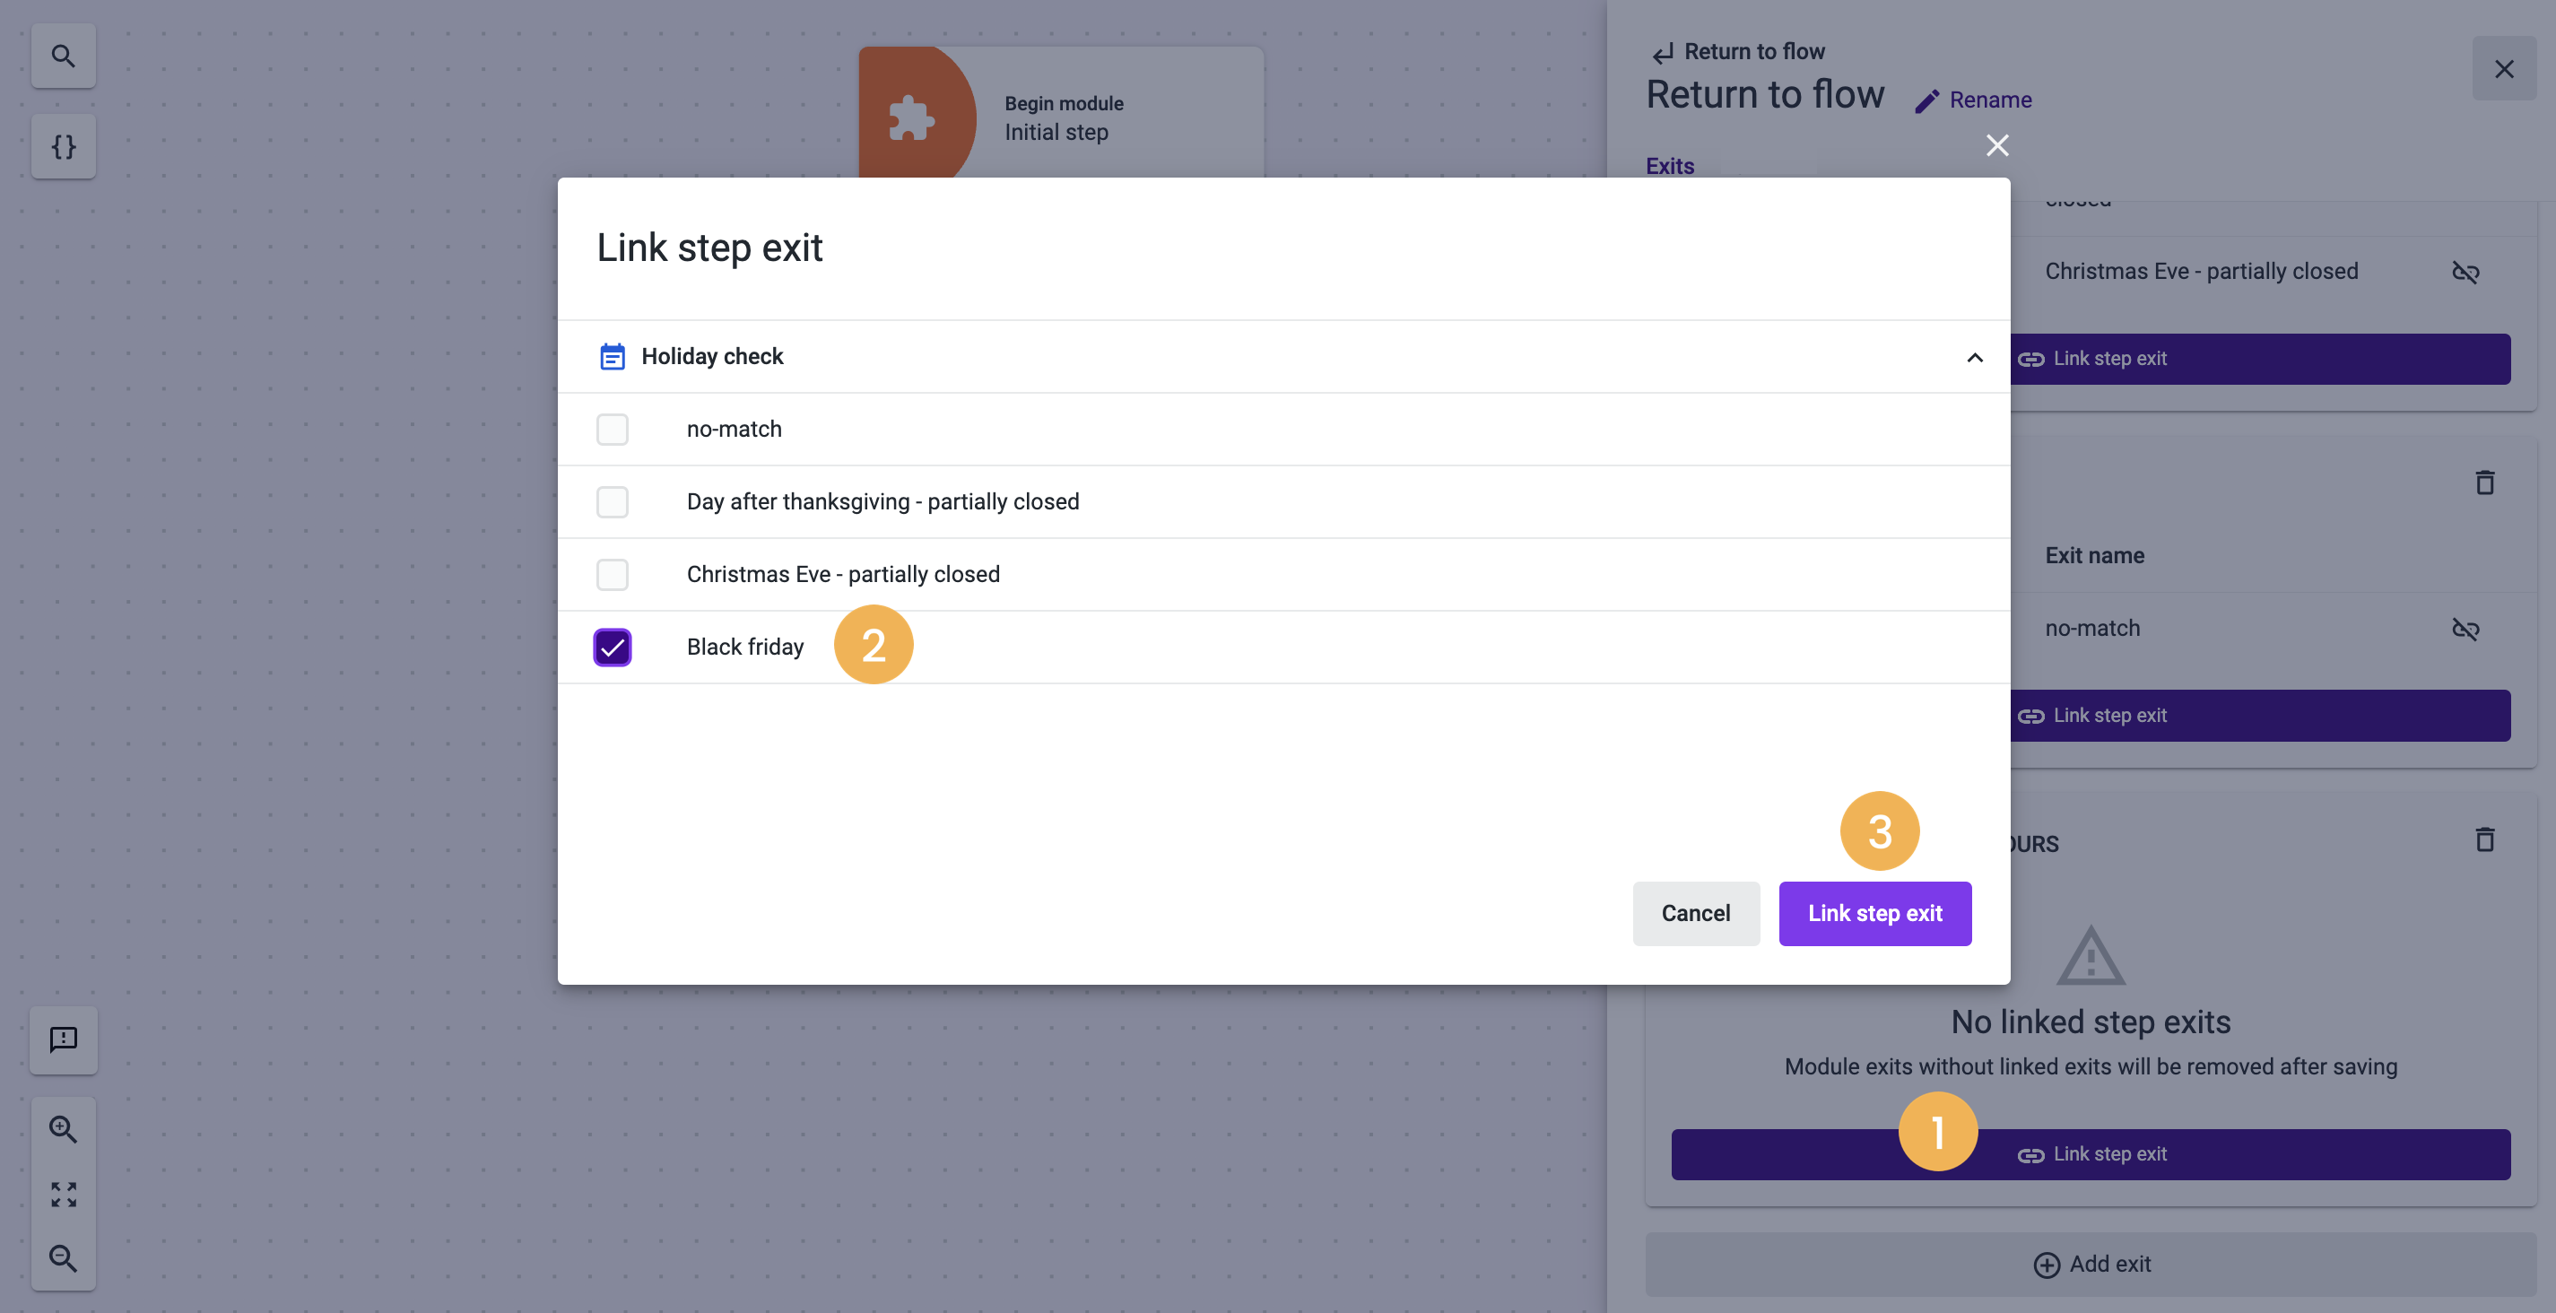Click the Holiday check calendar icon

613,356
